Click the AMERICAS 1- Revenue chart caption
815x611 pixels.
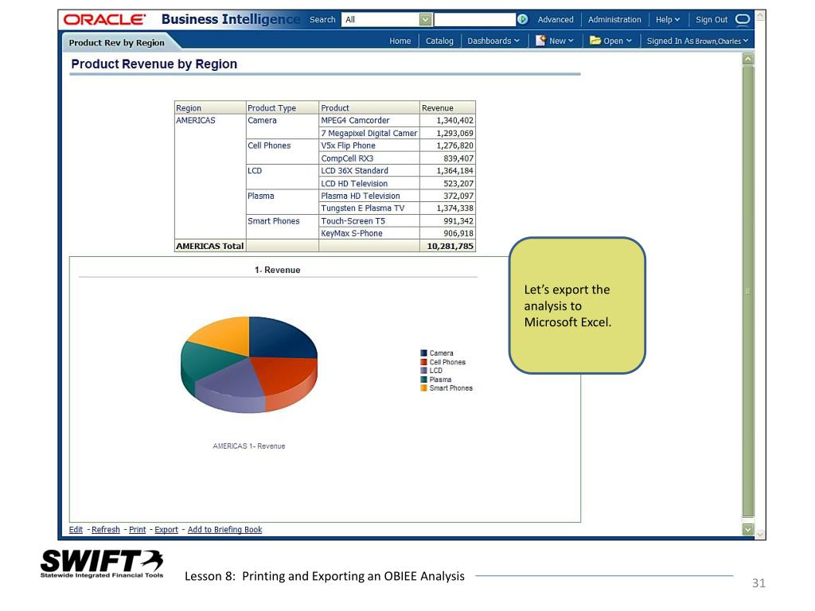coord(249,446)
